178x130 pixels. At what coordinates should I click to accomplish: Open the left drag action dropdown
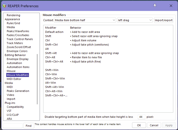(x=135, y=20)
